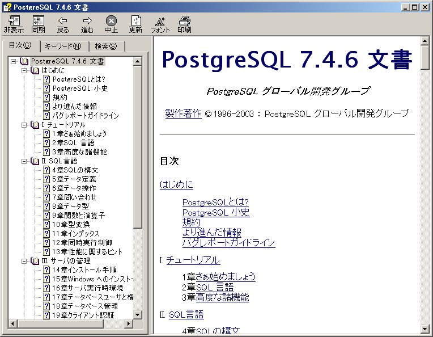The height and width of the screenshot is (337, 433).
Task: Click the 同期 (Sync) toolbar icon
Action: pyautogui.click(x=38, y=24)
